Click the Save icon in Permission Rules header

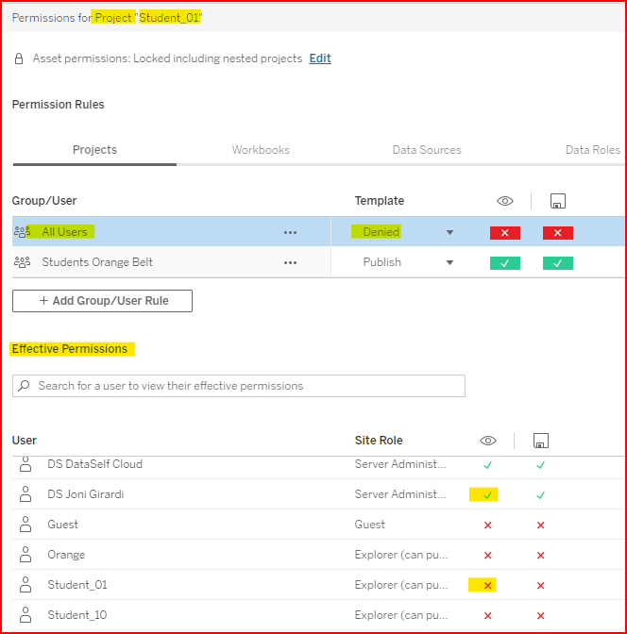[x=557, y=201]
